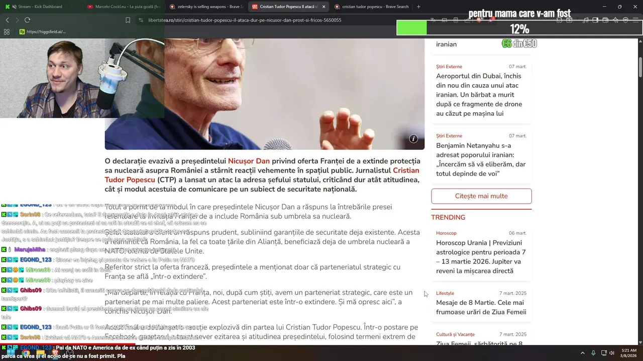Bookmark this page with the bookmark icon
The width and height of the screenshot is (643, 361).
click(x=128, y=20)
